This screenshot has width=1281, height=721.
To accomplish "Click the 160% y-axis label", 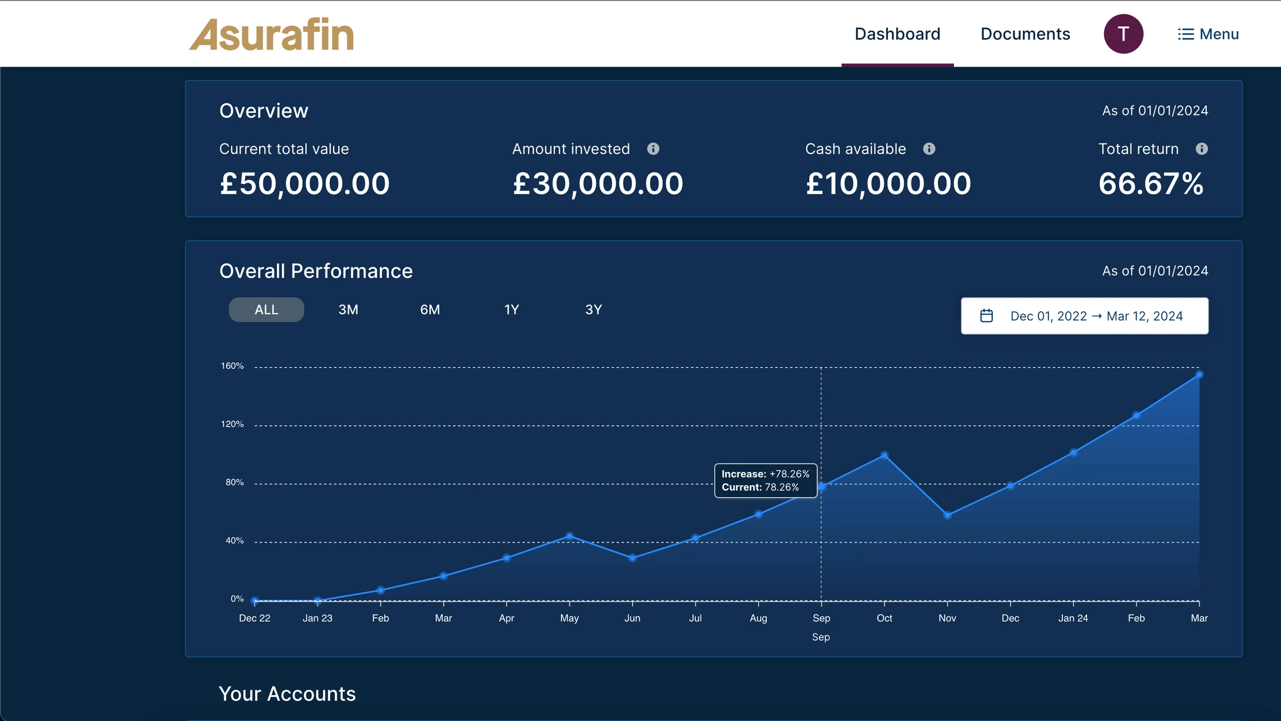I will click(x=232, y=366).
